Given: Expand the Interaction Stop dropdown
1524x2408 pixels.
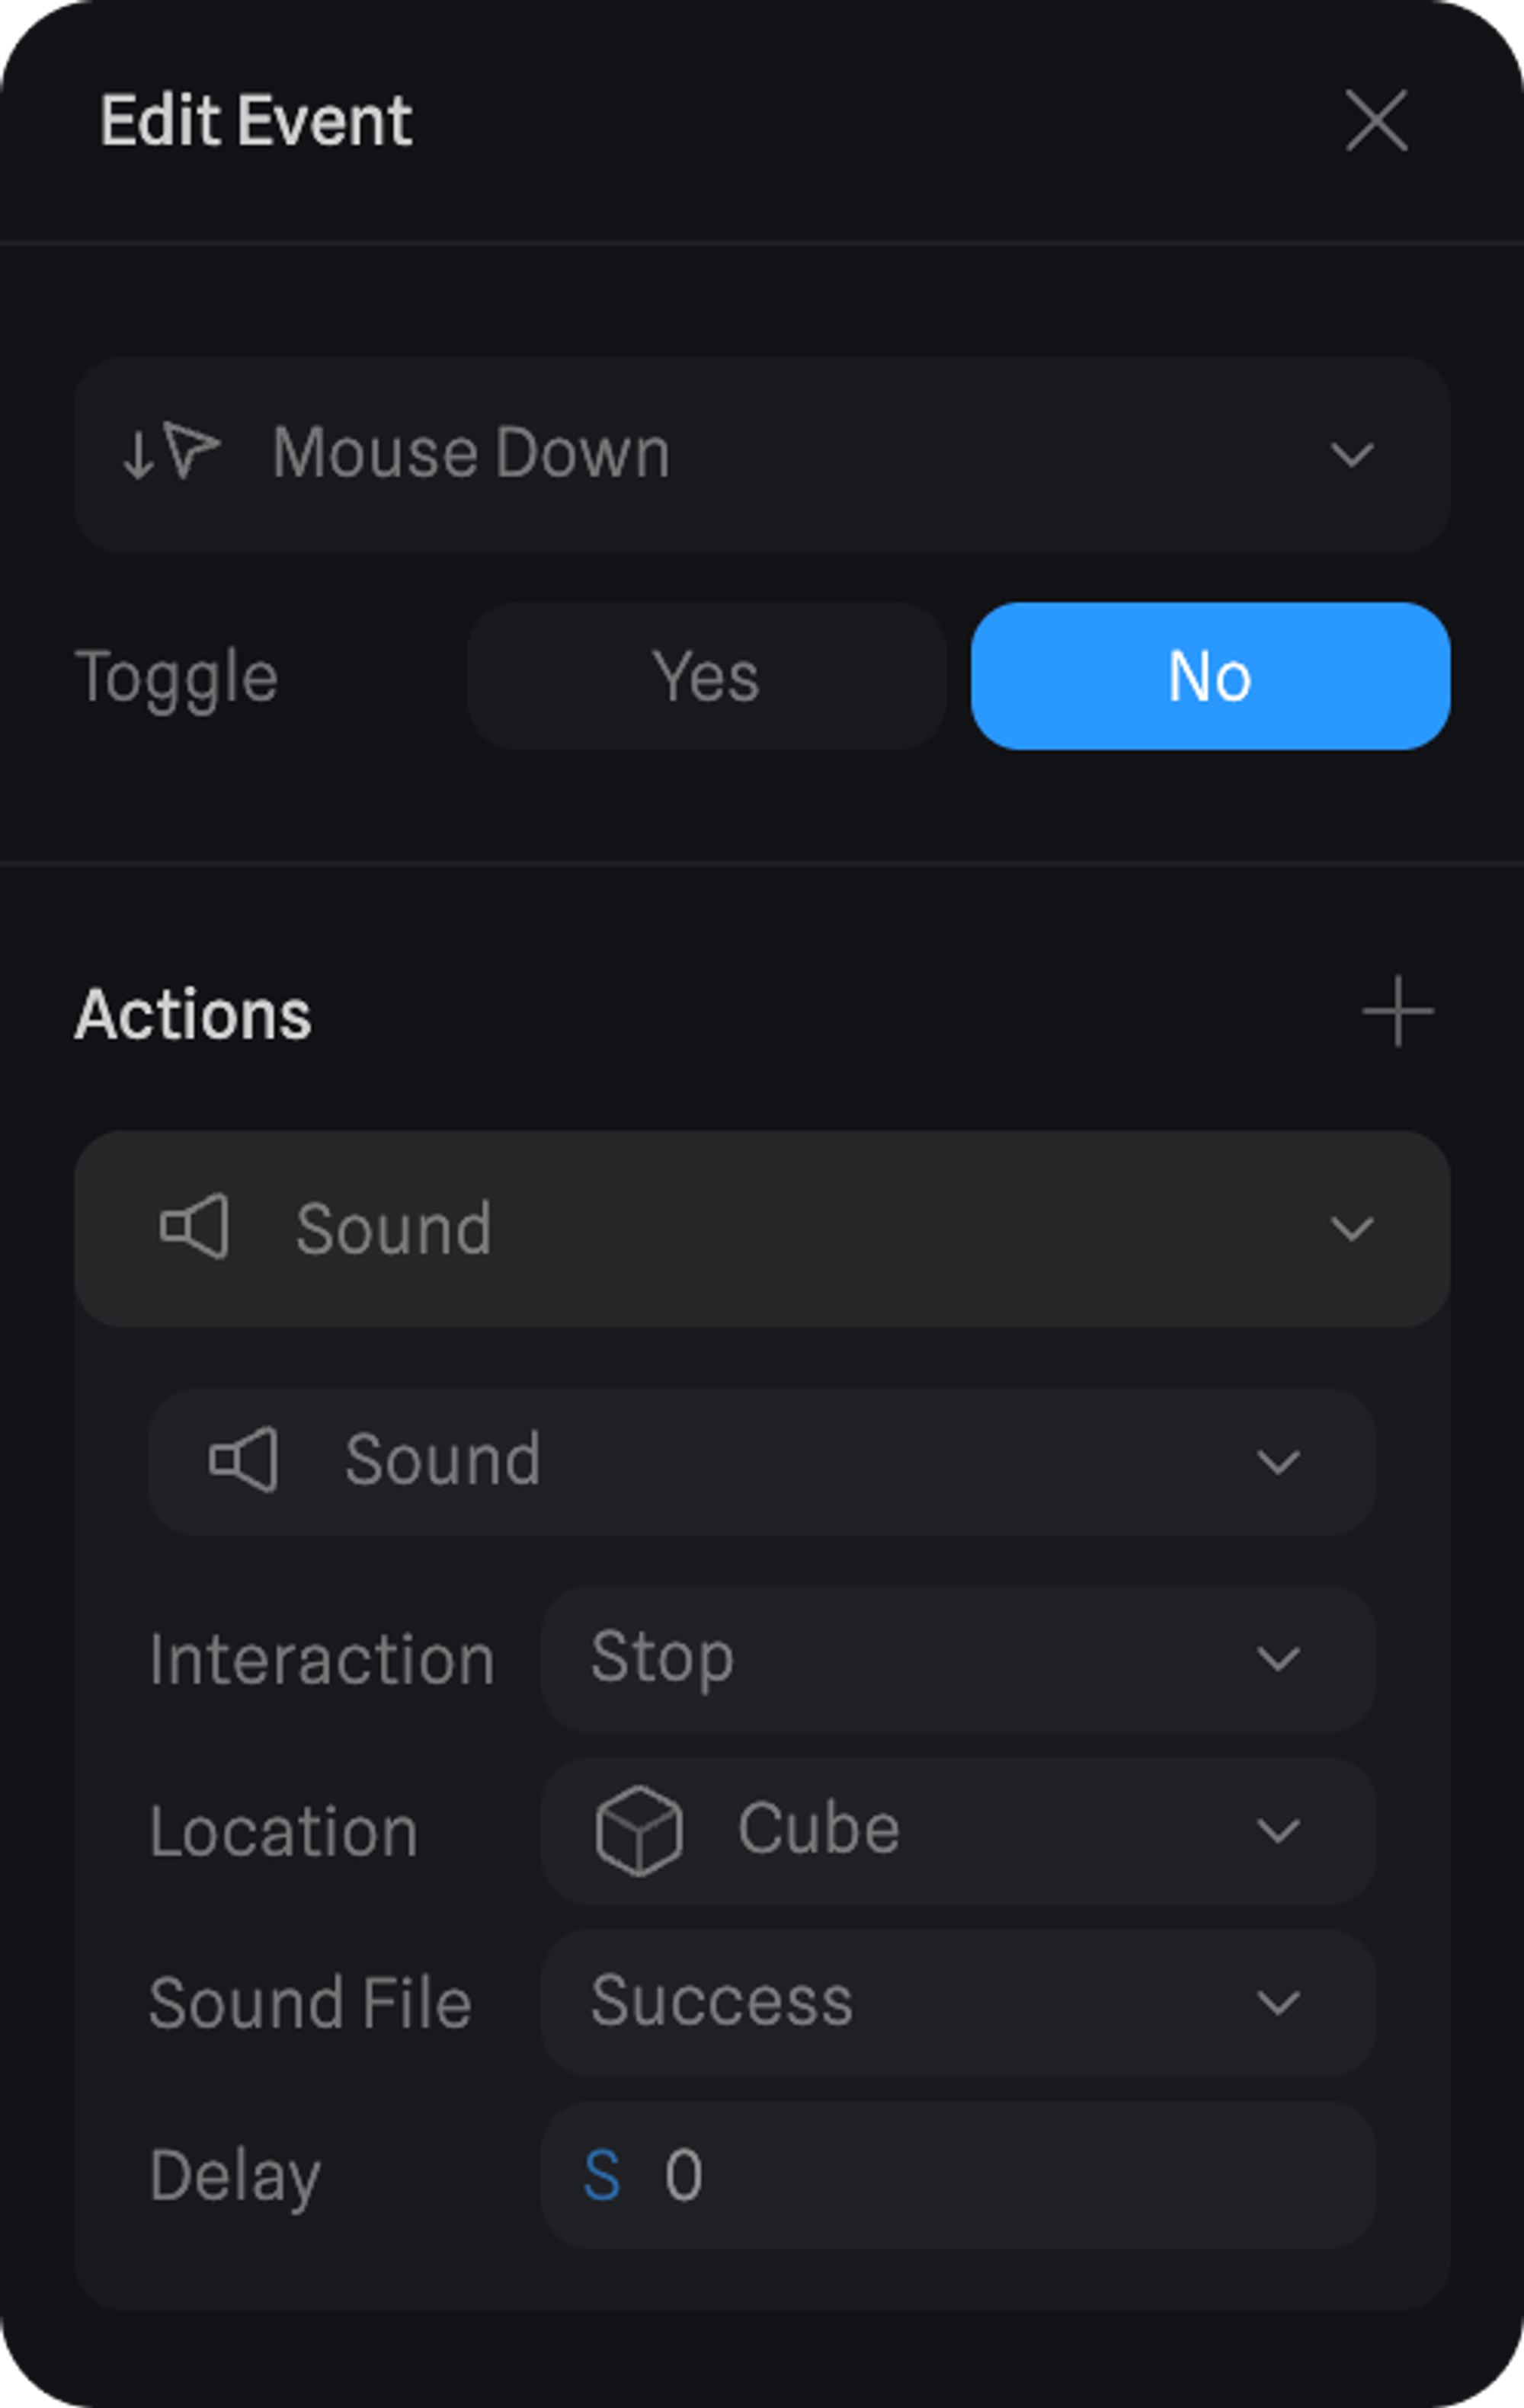Looking at the screenshot, I should tap(958, 1658).
